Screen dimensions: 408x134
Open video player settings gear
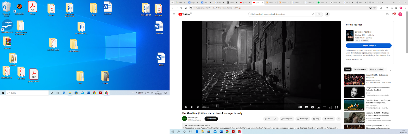point(312,107)
